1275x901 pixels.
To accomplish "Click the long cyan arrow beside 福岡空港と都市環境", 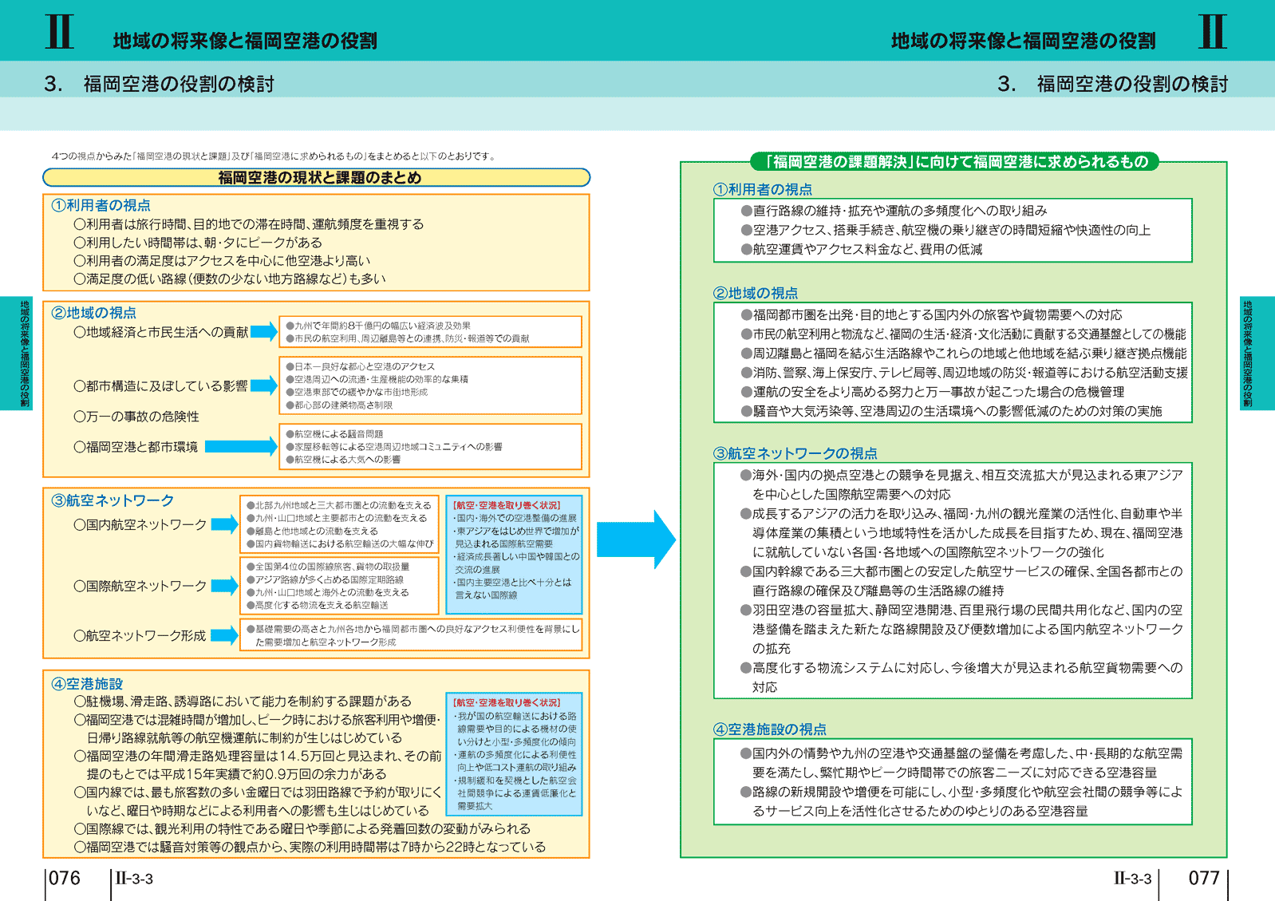I will tap(241, 446).
